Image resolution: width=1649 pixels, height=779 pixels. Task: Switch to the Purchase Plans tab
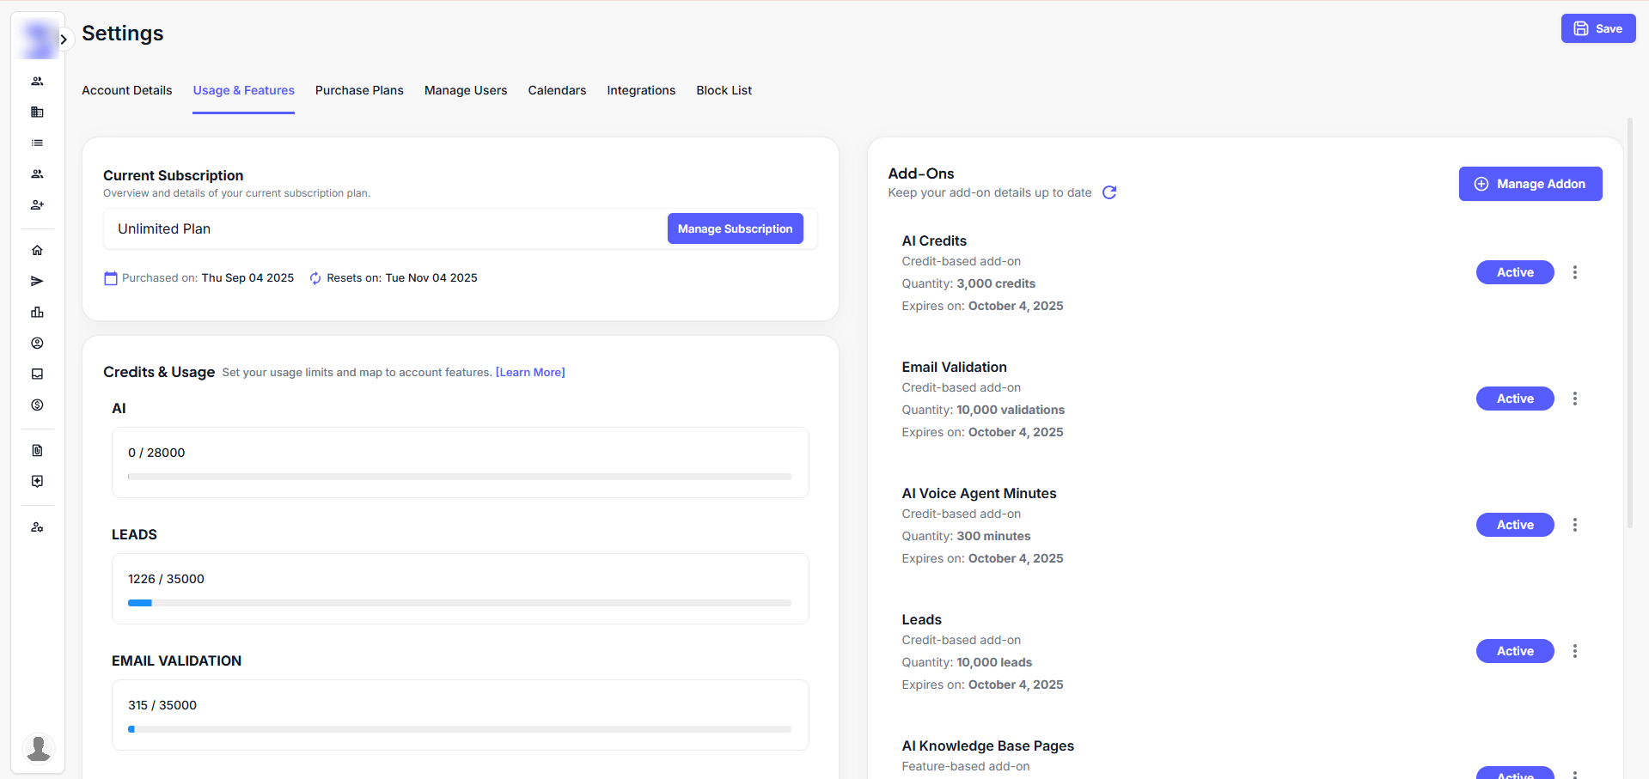tap(359, 90)
